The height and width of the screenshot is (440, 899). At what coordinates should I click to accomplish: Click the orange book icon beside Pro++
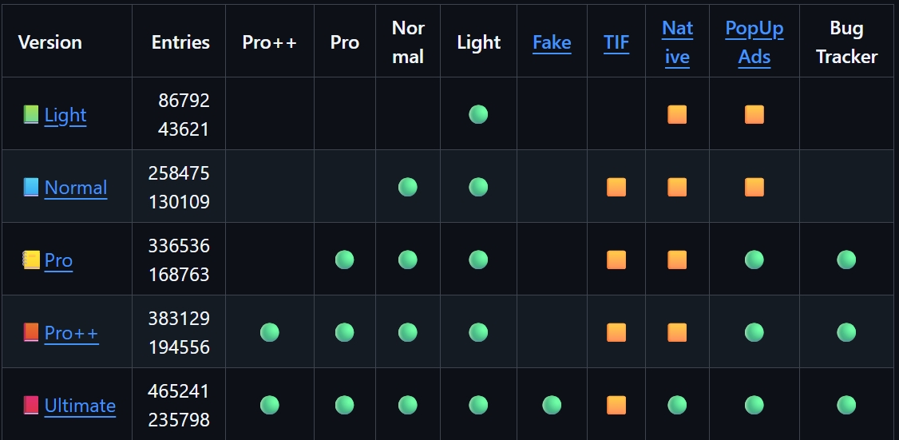click(x=31, y=333)
